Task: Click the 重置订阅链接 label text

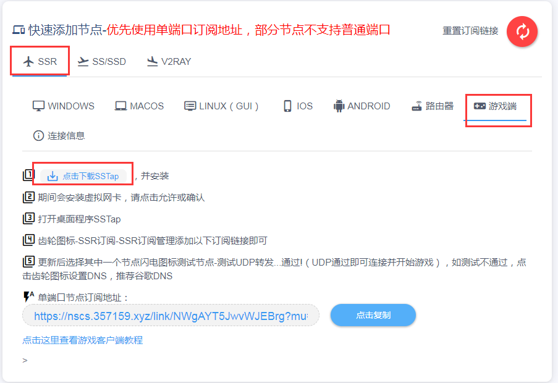Action: pyautogui.click(x=470, y=31)
